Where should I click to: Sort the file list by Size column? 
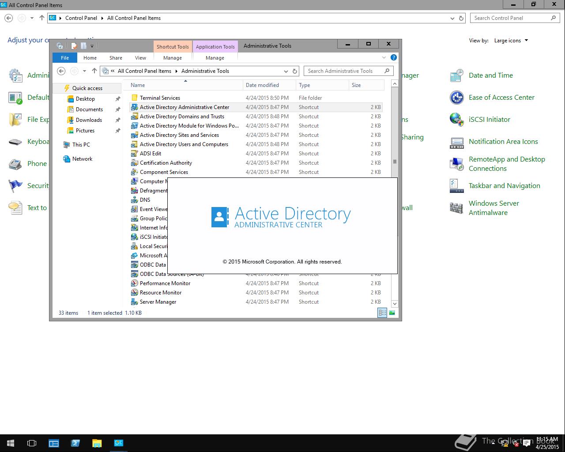366,85
